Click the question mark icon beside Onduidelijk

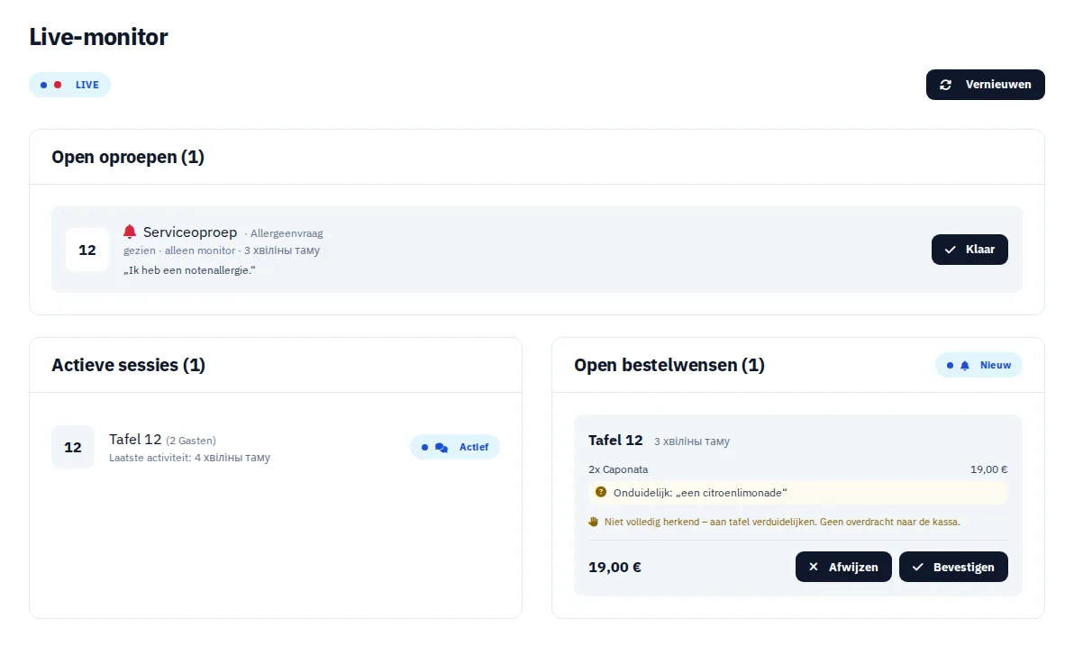click(601, 492)
